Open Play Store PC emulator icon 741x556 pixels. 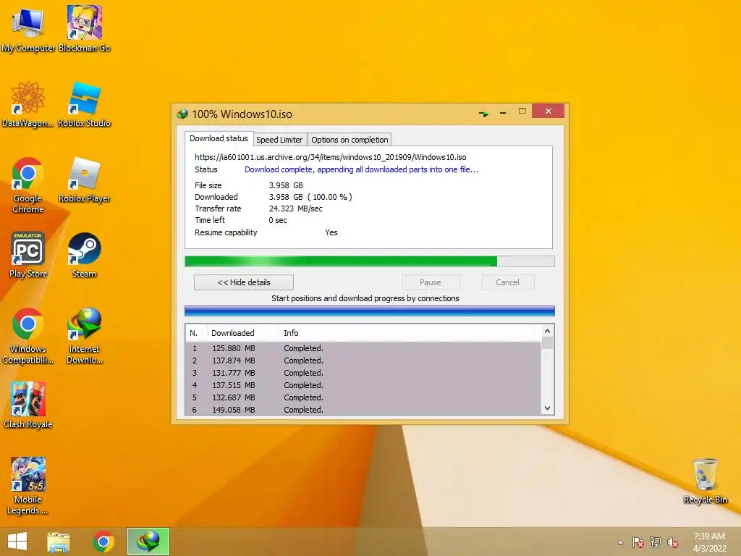28,255
